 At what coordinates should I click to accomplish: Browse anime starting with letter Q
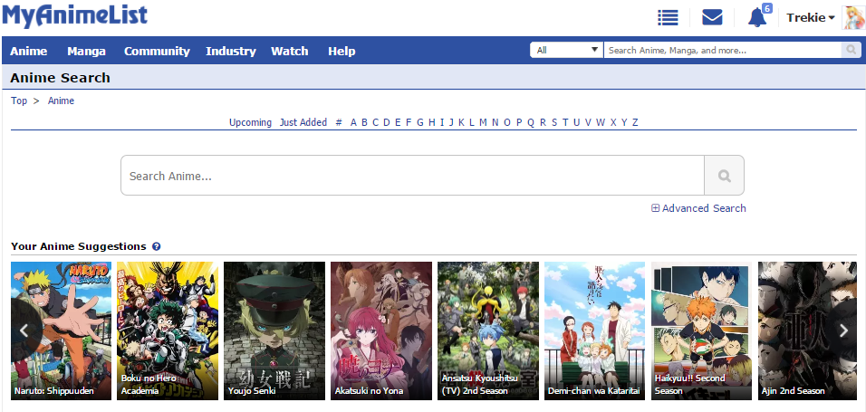(x=531, y=122)
